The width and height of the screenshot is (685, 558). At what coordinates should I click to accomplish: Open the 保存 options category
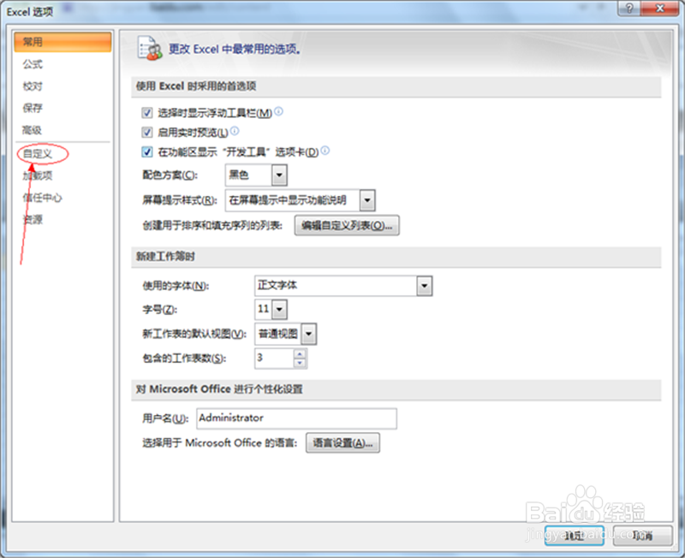(x=33, y=108)
